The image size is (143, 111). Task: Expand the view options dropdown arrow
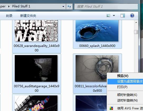point(114,16)
